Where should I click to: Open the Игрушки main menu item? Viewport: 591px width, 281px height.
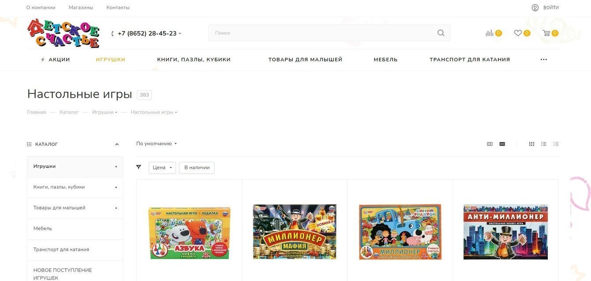click(111, 59)
